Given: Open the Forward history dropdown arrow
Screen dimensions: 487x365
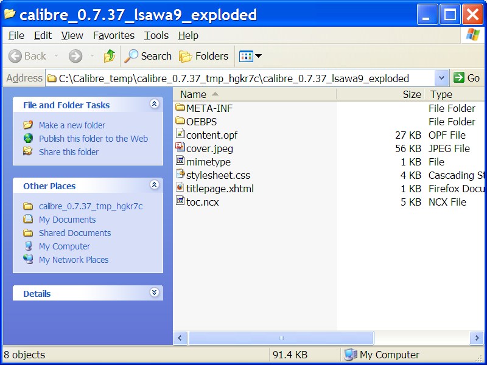Looking at the screenshot, I should pos(92,56).
